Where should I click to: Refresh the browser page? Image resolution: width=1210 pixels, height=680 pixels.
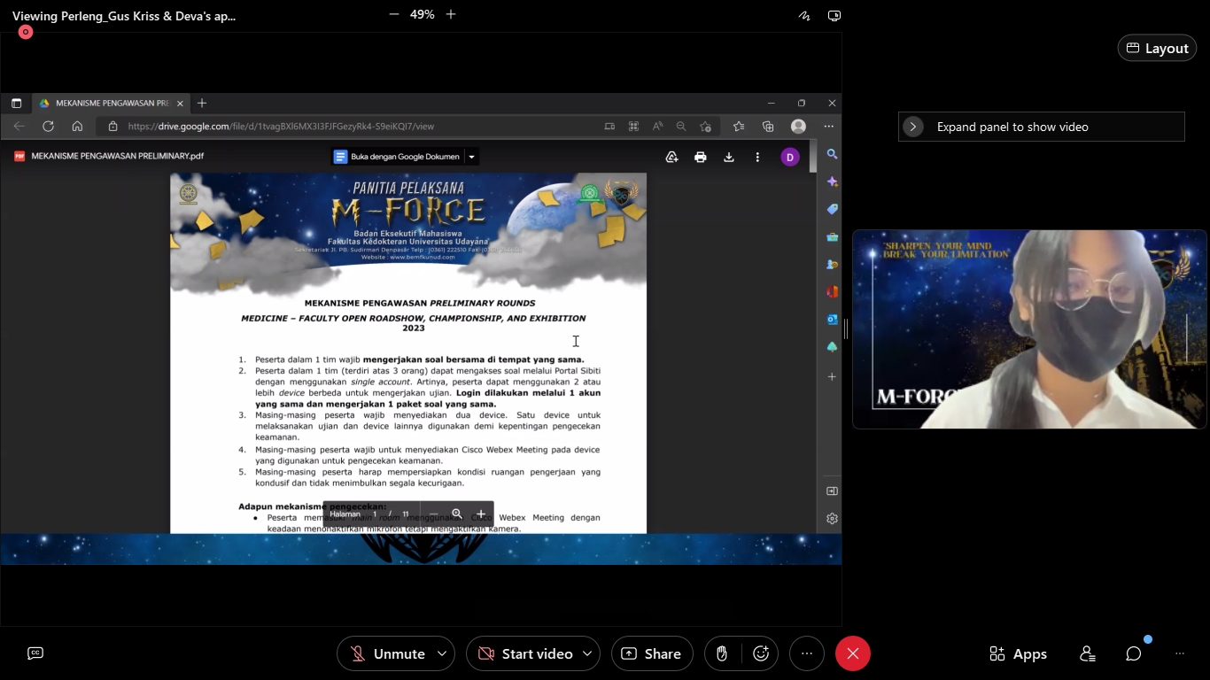(x=48, y=127)
